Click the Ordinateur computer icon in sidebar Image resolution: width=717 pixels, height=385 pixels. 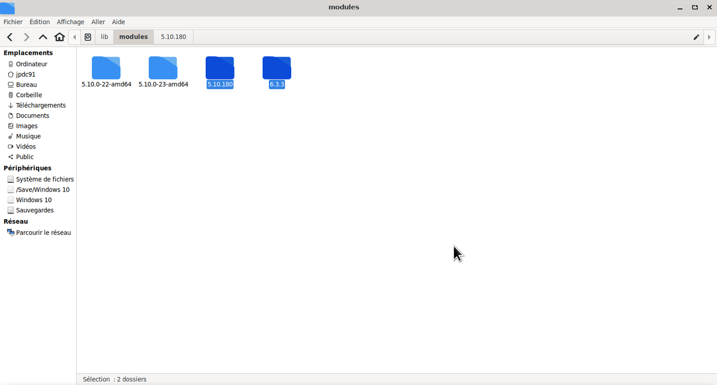pyautogui.click(x=11, y=64)
